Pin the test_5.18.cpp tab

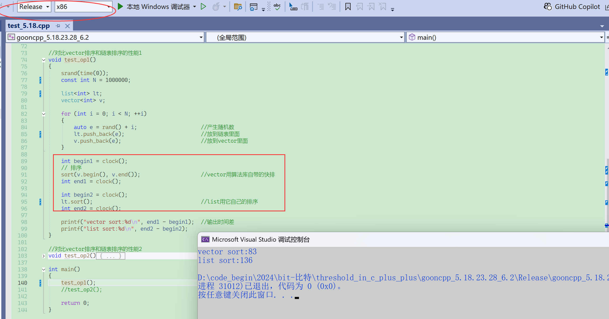[58, 26]
